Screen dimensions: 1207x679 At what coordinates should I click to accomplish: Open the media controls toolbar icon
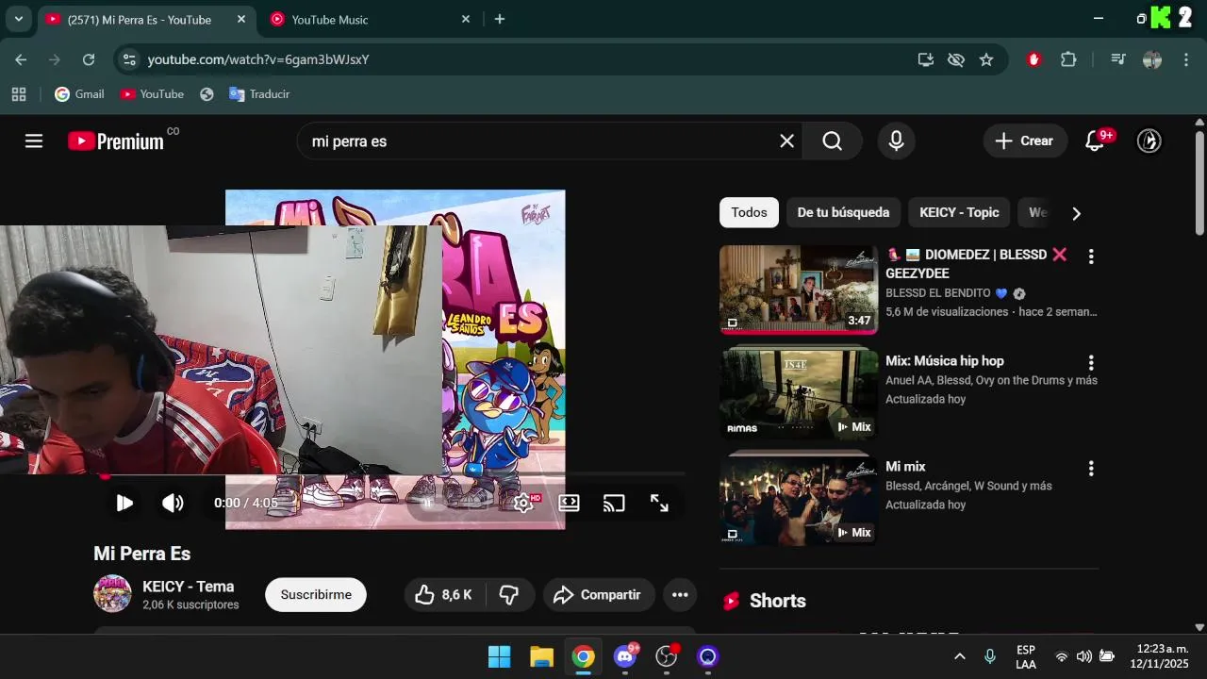point(1118,59)
